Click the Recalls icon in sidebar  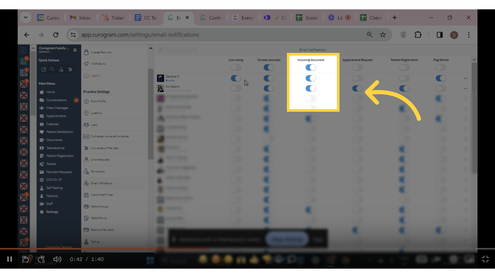coord(42,164)
